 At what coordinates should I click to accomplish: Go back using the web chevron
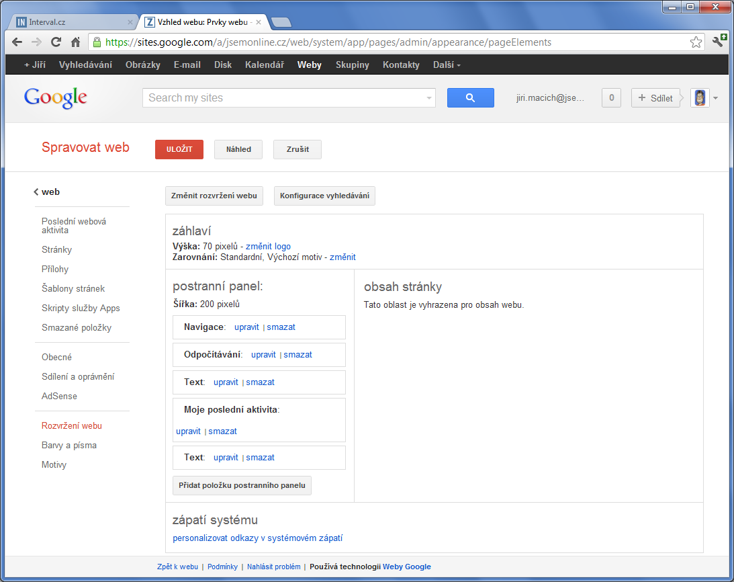tap(36, 192)
